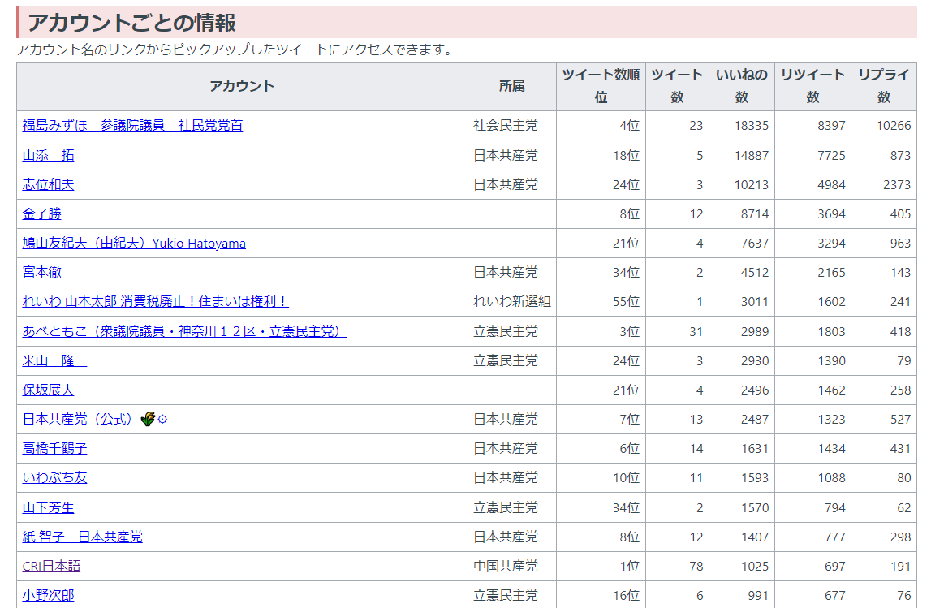Click the 所属 column header
This screenshot has height=608, width=931.
[x=512, y=86]
